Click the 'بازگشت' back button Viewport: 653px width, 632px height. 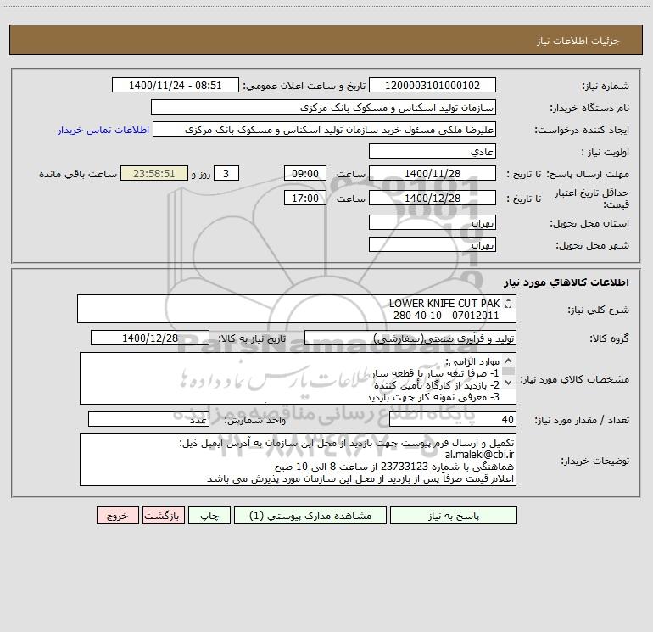pos(163,516)
